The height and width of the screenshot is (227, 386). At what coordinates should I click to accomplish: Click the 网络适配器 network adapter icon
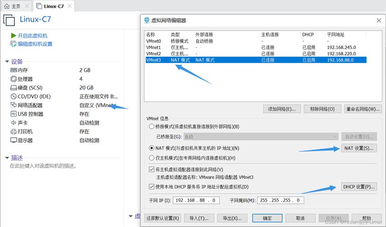(14, 105)
